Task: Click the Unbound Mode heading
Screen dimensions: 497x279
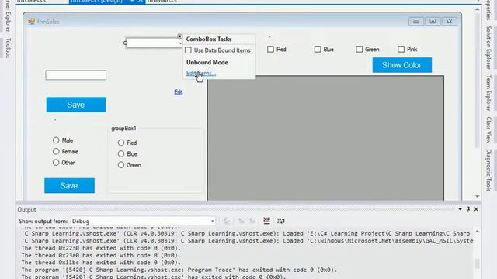Action: [207, 62]
